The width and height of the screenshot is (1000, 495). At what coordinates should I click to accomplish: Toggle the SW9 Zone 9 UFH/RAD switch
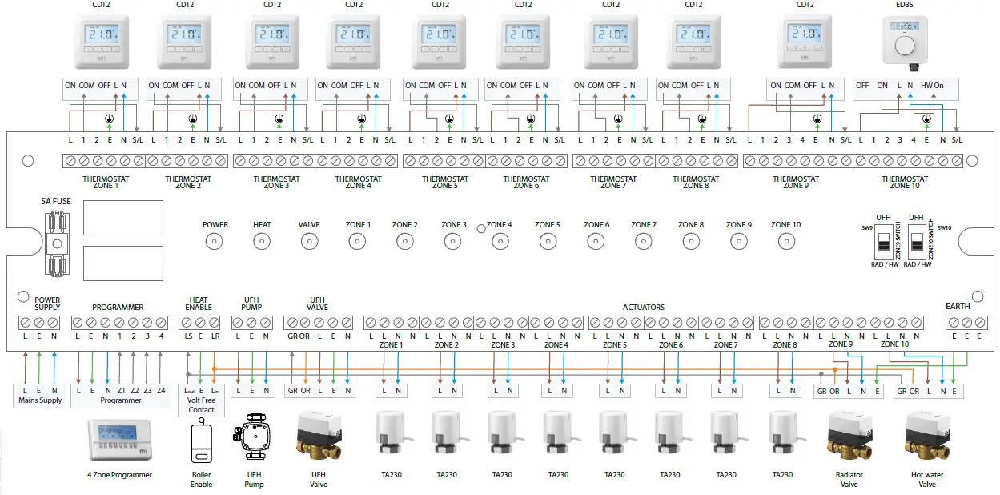883,241
